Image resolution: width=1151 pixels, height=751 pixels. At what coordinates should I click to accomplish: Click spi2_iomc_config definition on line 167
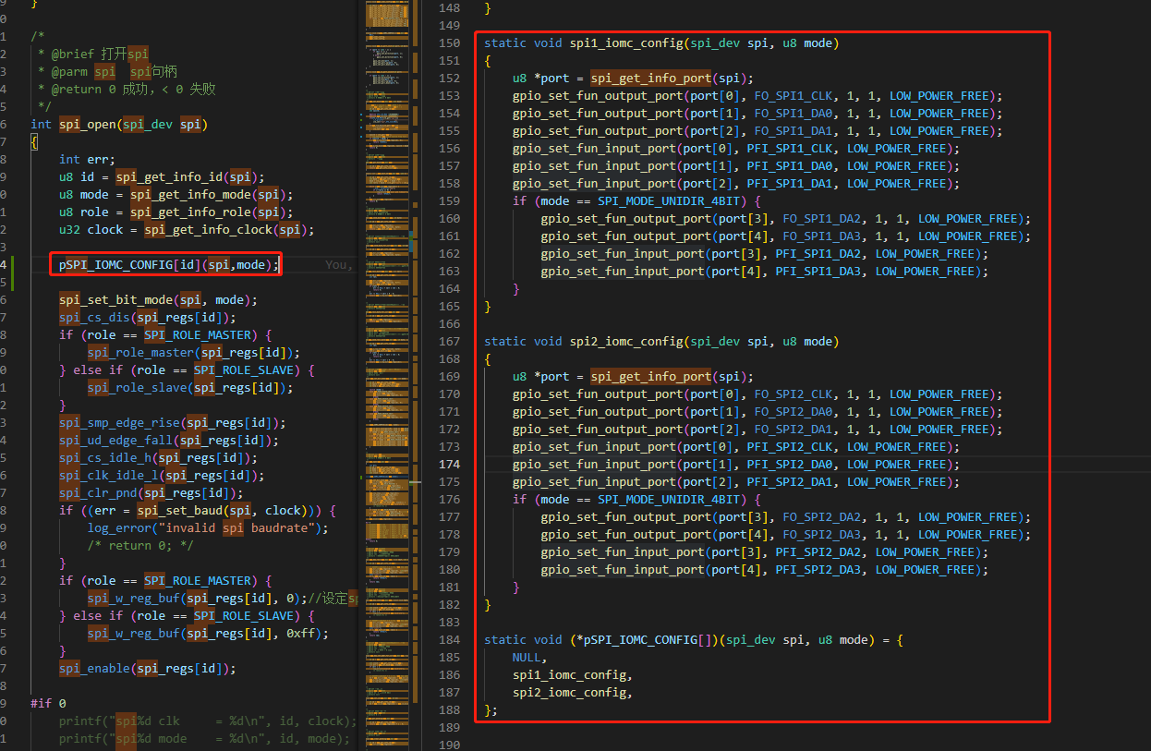click(626, 341)
